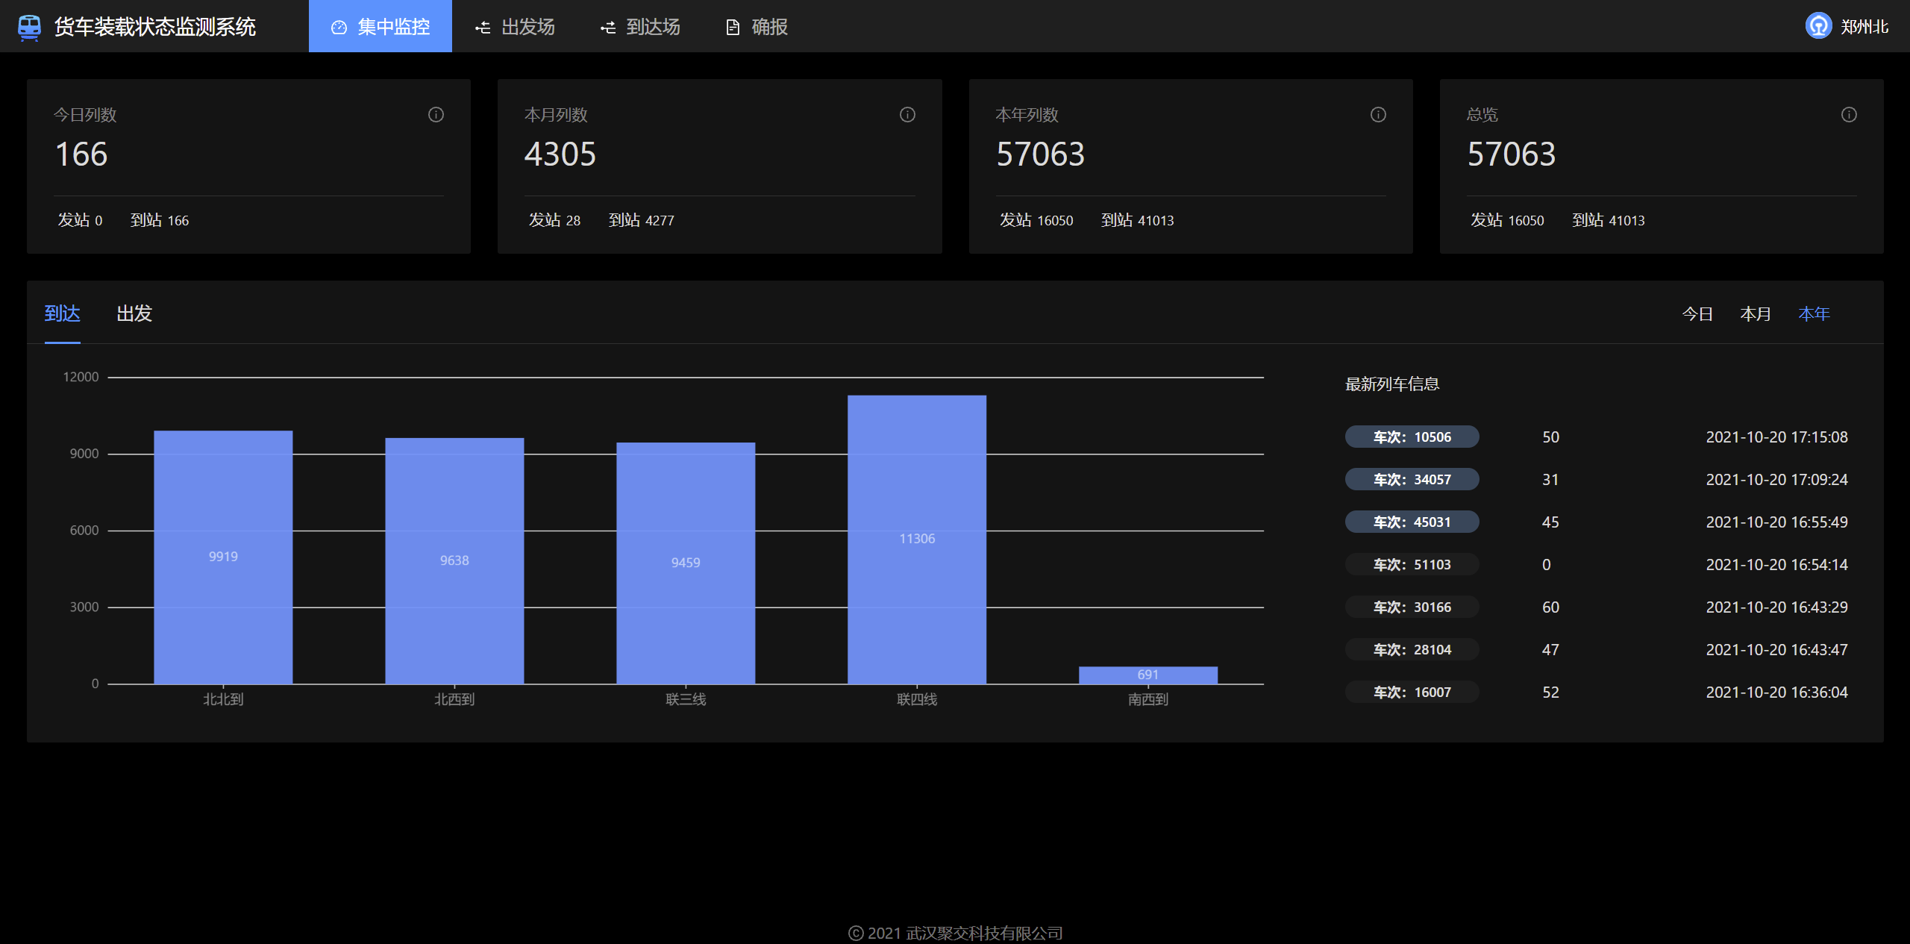Click info icon on 本年列数 card

tap(1378, 114)
